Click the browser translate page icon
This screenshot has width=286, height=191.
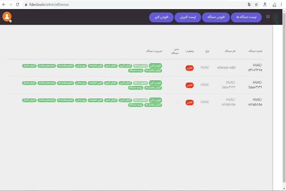(x=247, y=4)
